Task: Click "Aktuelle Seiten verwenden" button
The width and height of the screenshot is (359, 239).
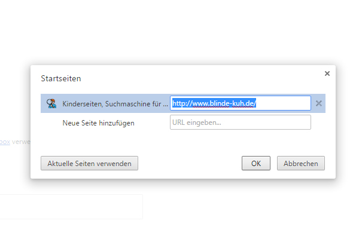Action: coord(89,163)
